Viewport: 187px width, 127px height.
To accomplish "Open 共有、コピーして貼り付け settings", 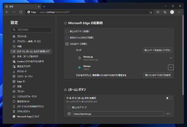I will 31,56.
